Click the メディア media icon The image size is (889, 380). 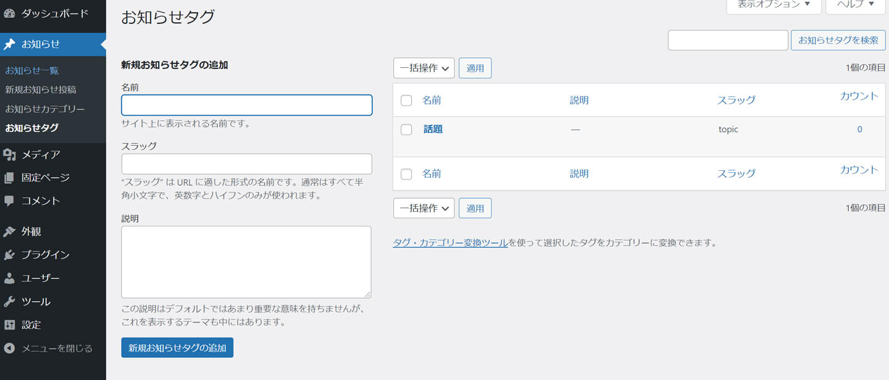tap(9, 154)
